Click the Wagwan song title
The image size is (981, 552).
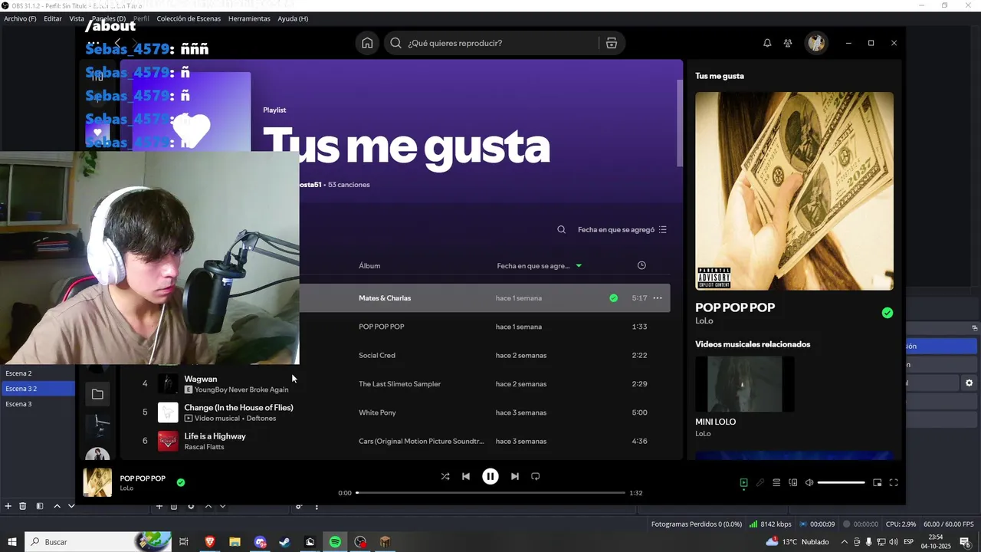click(201, 379)
